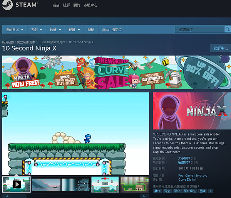Click the Steam logo icon
The height and width of the screenshot is (198, 231).
pyautogui.click(x=7, y=5)
